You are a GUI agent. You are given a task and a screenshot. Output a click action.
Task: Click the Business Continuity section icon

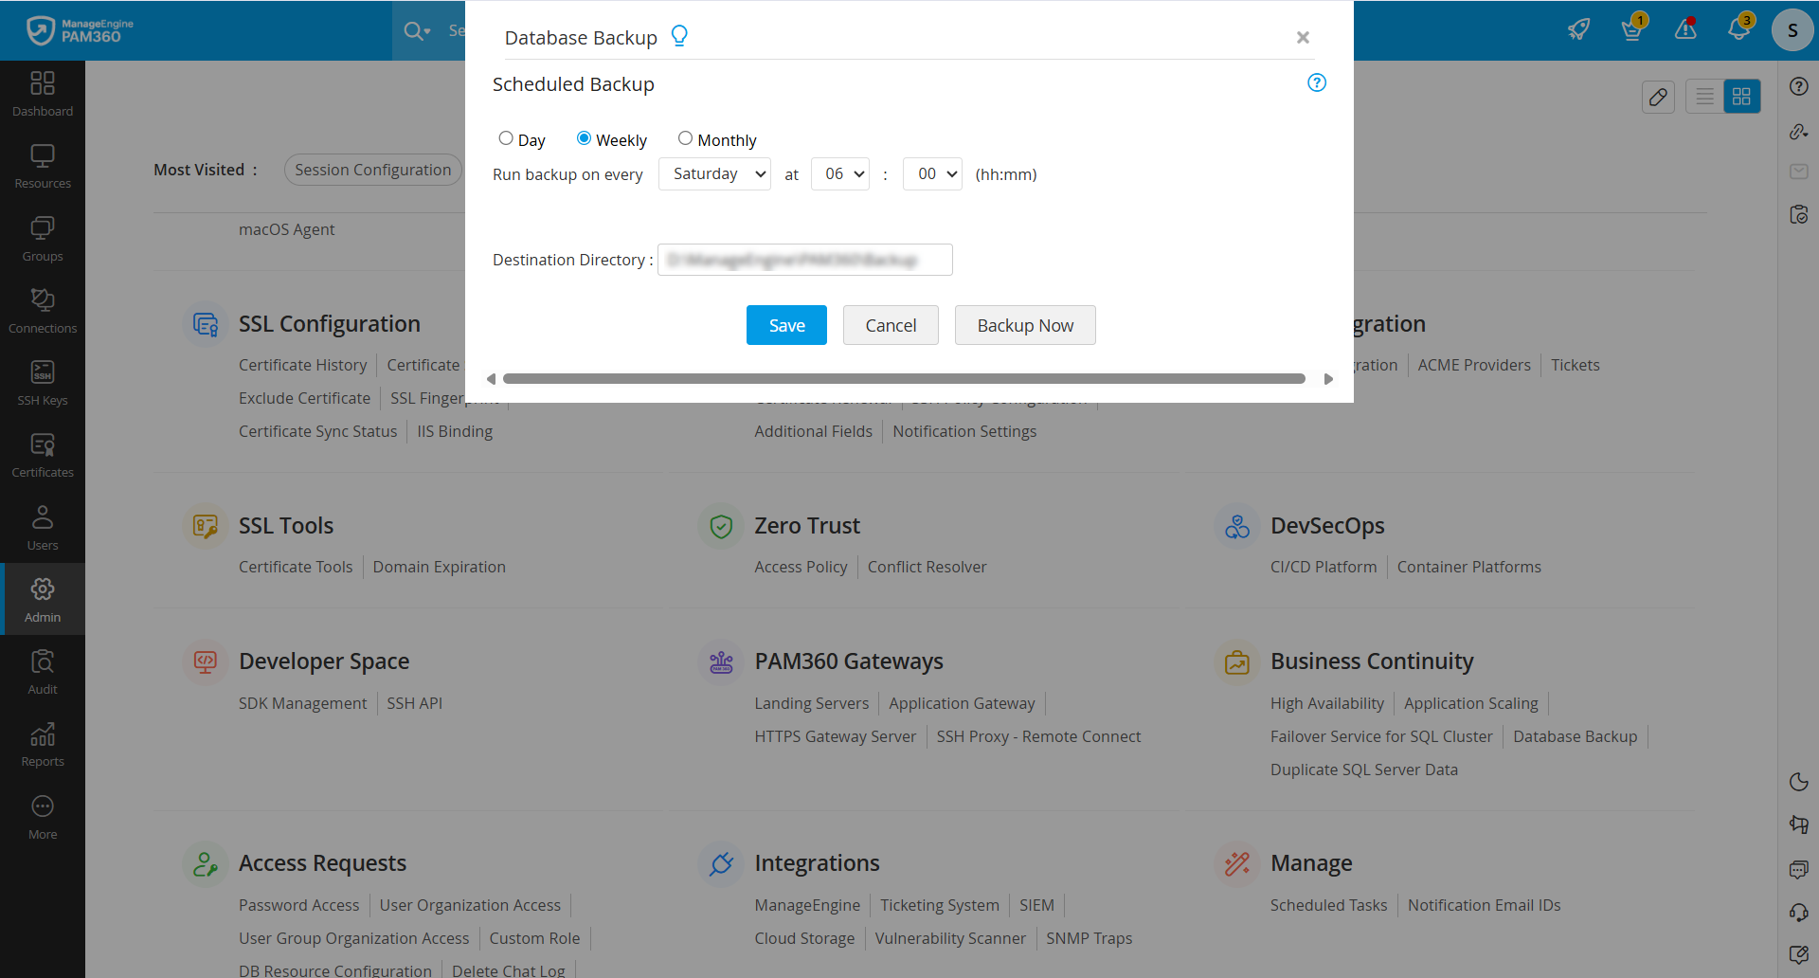click(1237, 661)
